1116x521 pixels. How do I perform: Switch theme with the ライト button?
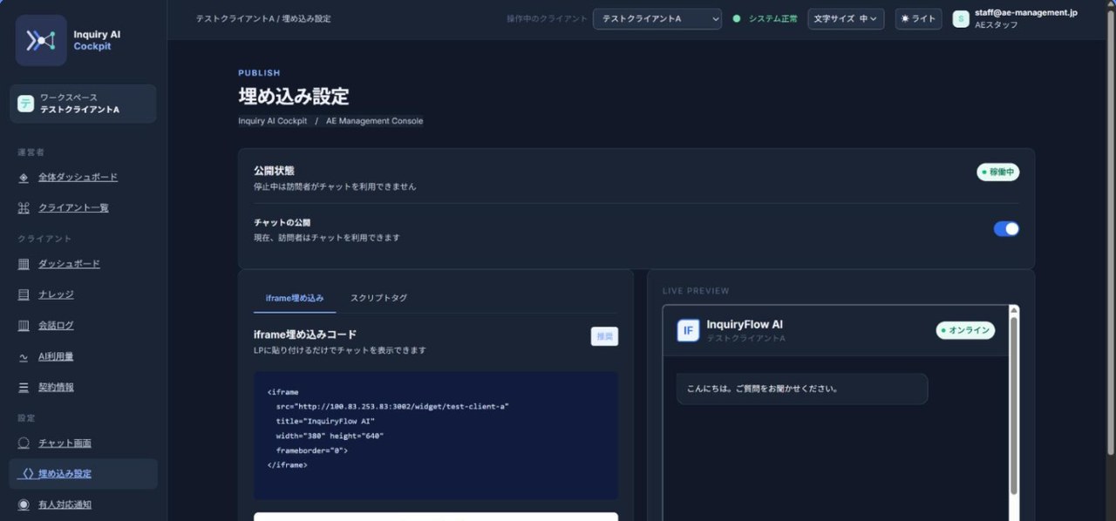(x=918, y=18)
